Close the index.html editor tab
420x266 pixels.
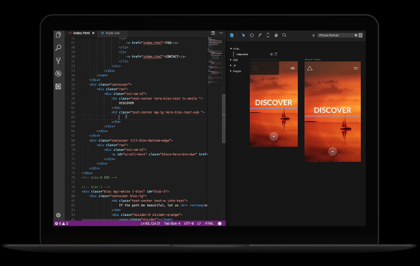pos(93,33)
